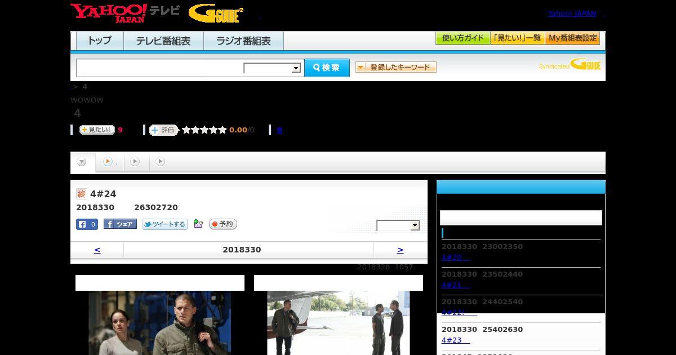Click the 予約 record reservation button
The height and width of the screenshot is (355, 676).
(223, 224)
